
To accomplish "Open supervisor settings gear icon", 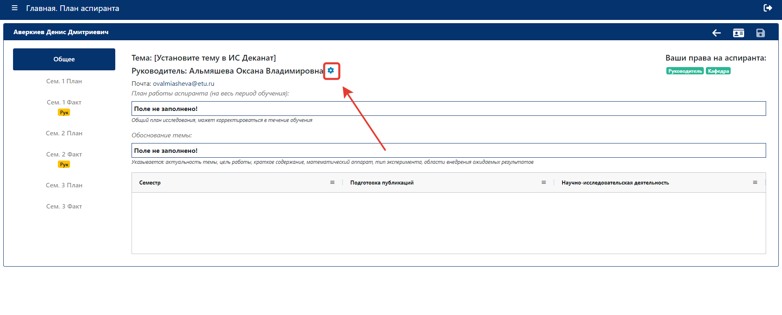I will pyautogui.click(x=331, y=70).
